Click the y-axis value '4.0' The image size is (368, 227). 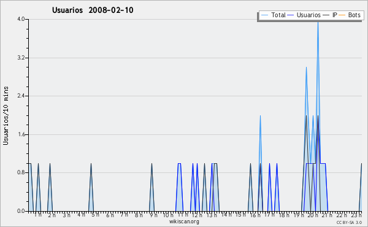coord(21,19)
